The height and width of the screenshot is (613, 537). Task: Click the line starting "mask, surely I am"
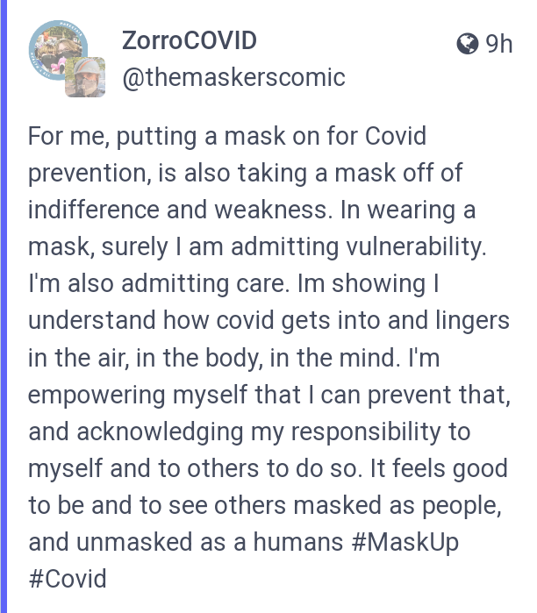257,247
